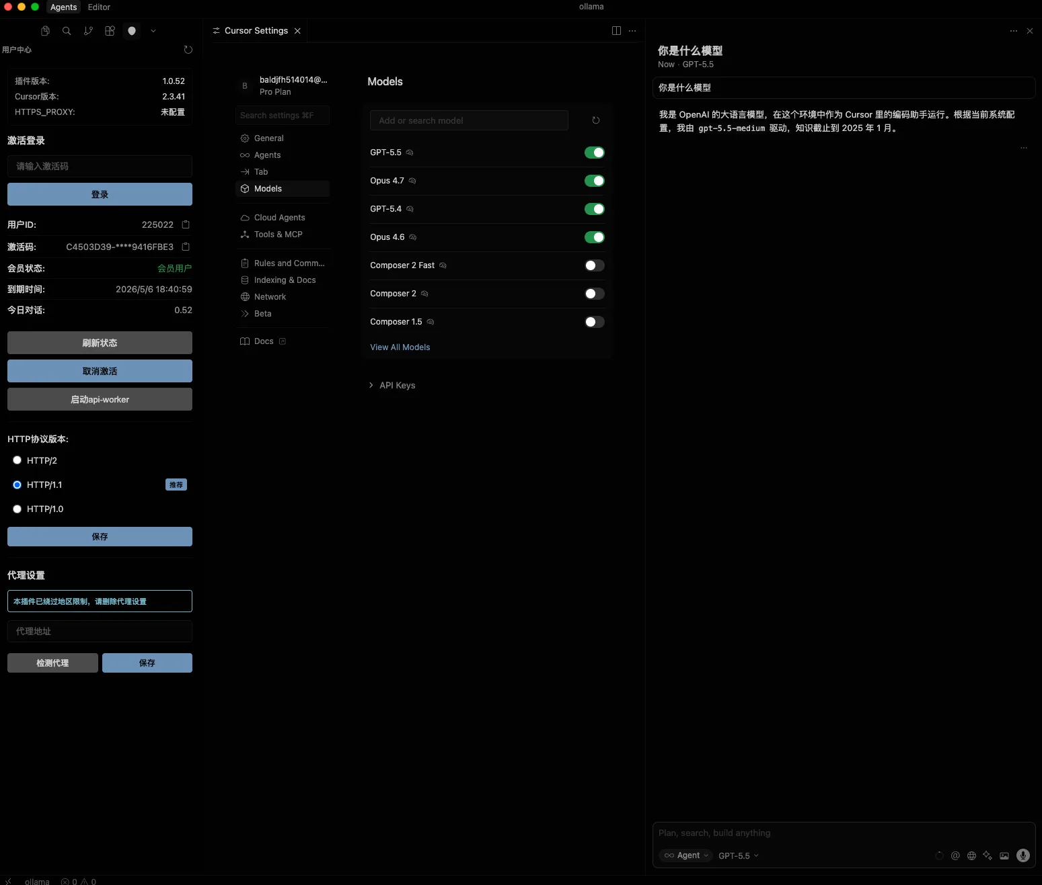Close the Cursor Settings tab
The width and height of the screenshot is (1042, 885).
coord(297,31)
